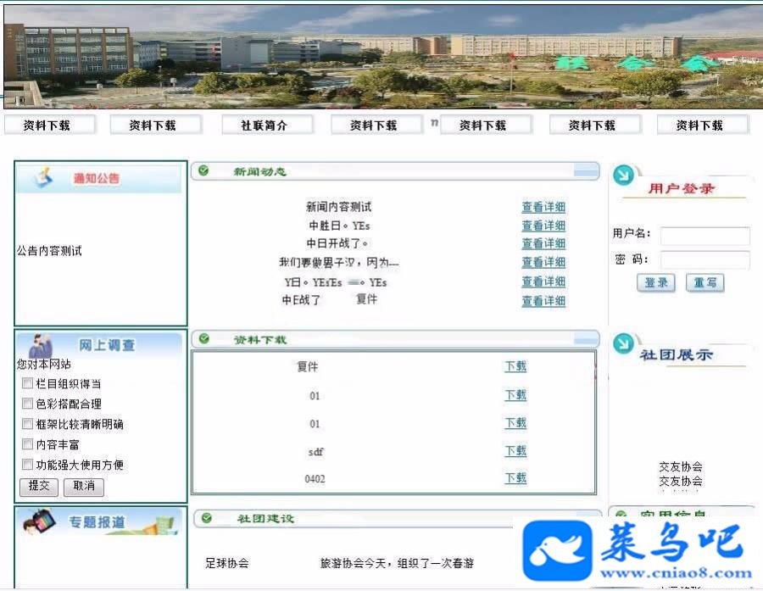Click the green check icon beside 新闻动态
This screenshot has width=763, height=591.
click(203, 170)
